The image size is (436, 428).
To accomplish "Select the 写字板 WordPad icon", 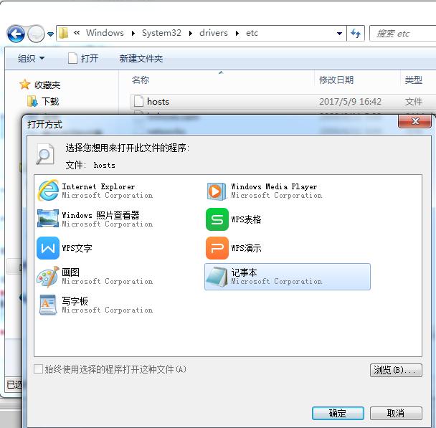I will click(48, 305).
